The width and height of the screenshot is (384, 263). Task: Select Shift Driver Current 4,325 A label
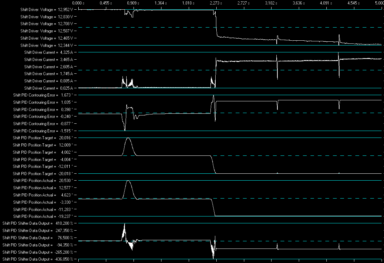[x=49, y=52]
